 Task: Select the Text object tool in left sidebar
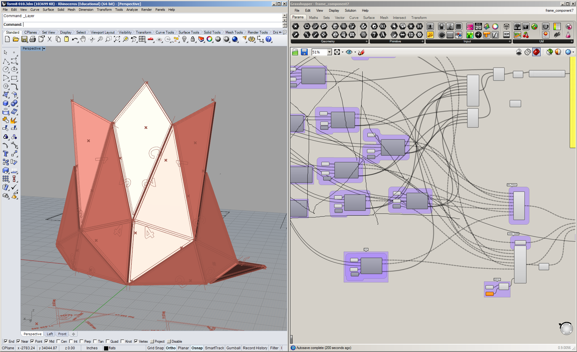point(5,154)
